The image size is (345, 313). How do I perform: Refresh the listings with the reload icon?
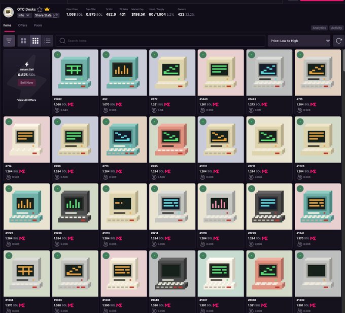tap(339, 41)
